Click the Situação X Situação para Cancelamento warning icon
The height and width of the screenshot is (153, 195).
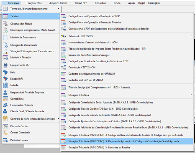5,51
